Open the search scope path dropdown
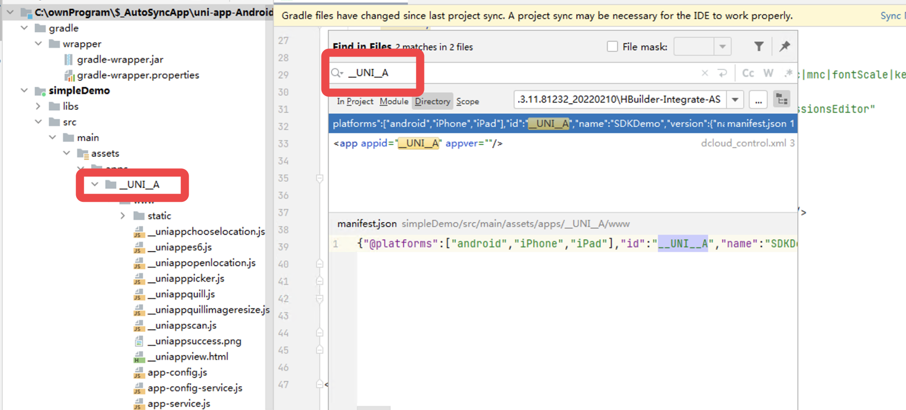Screen dimensions: 906x410 735,99
